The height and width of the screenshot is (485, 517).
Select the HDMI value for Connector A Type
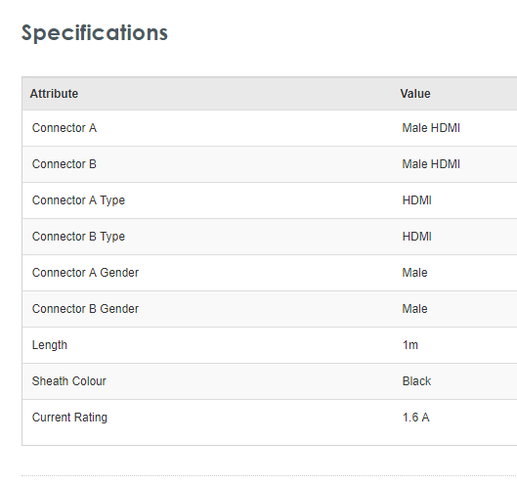416,200
